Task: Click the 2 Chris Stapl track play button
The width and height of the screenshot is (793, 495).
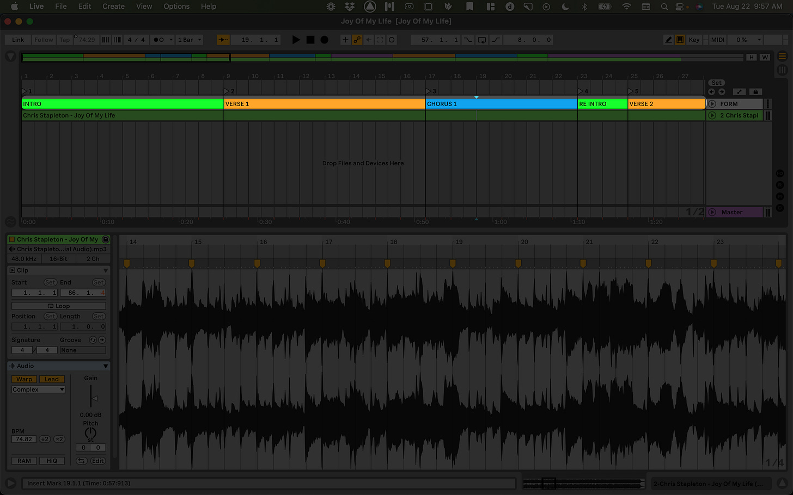Action: click(x=712, y=115)
